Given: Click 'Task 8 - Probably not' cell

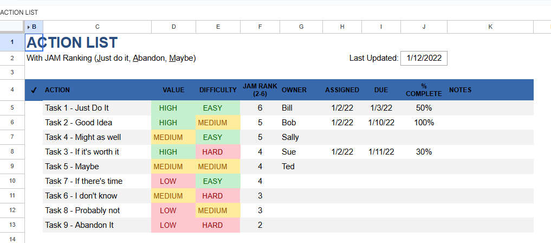Looking at the screenshot, I should point(98,210).
